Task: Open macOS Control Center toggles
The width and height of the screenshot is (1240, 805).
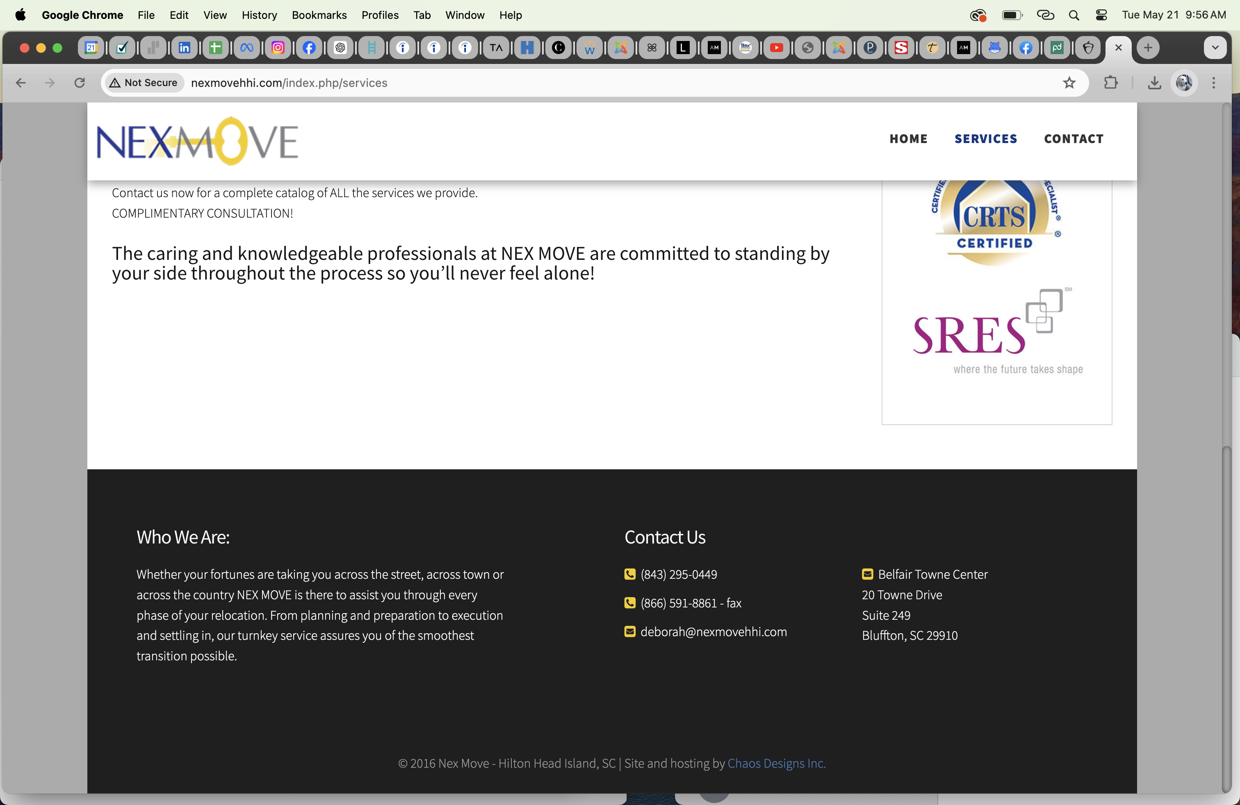Action: click(1101, 15)
